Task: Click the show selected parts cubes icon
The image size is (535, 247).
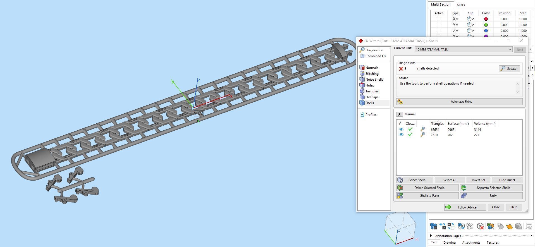Action: point(461,226)
